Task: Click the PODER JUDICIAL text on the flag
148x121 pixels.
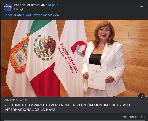Action: (69, 58)
